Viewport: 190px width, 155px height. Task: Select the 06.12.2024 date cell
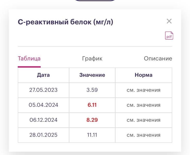(43, 120)
